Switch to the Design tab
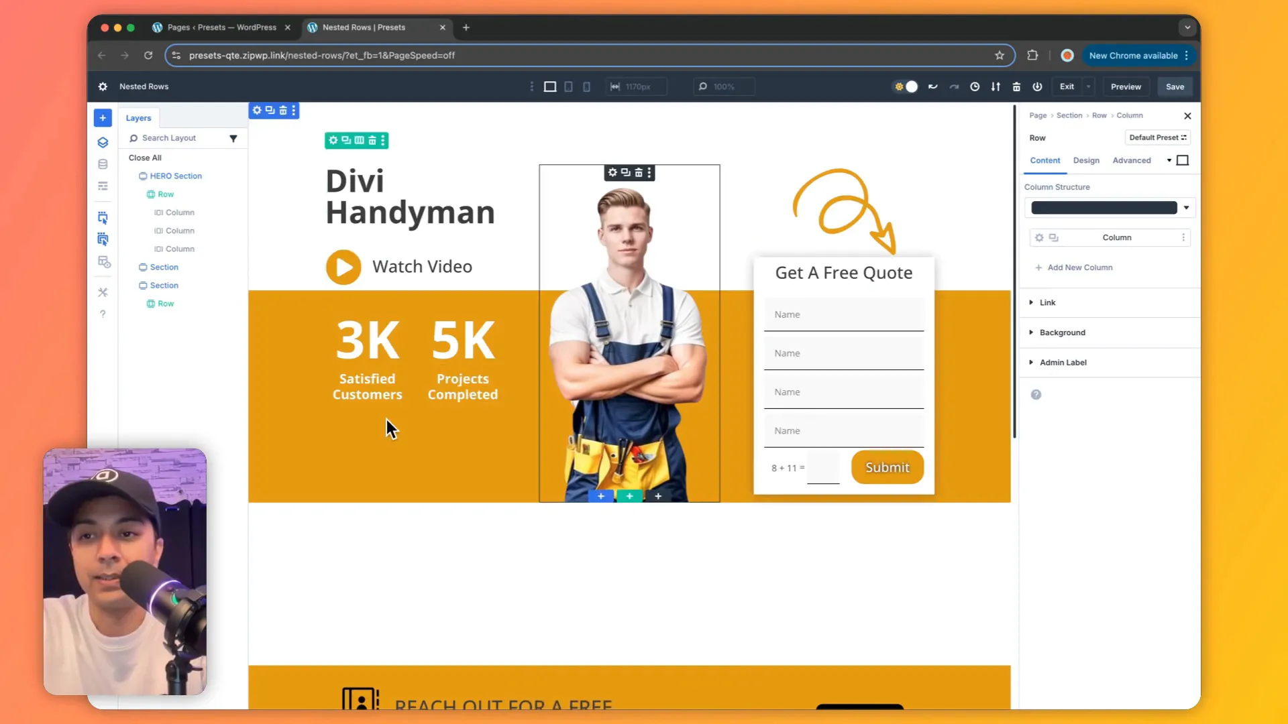 1086,160
